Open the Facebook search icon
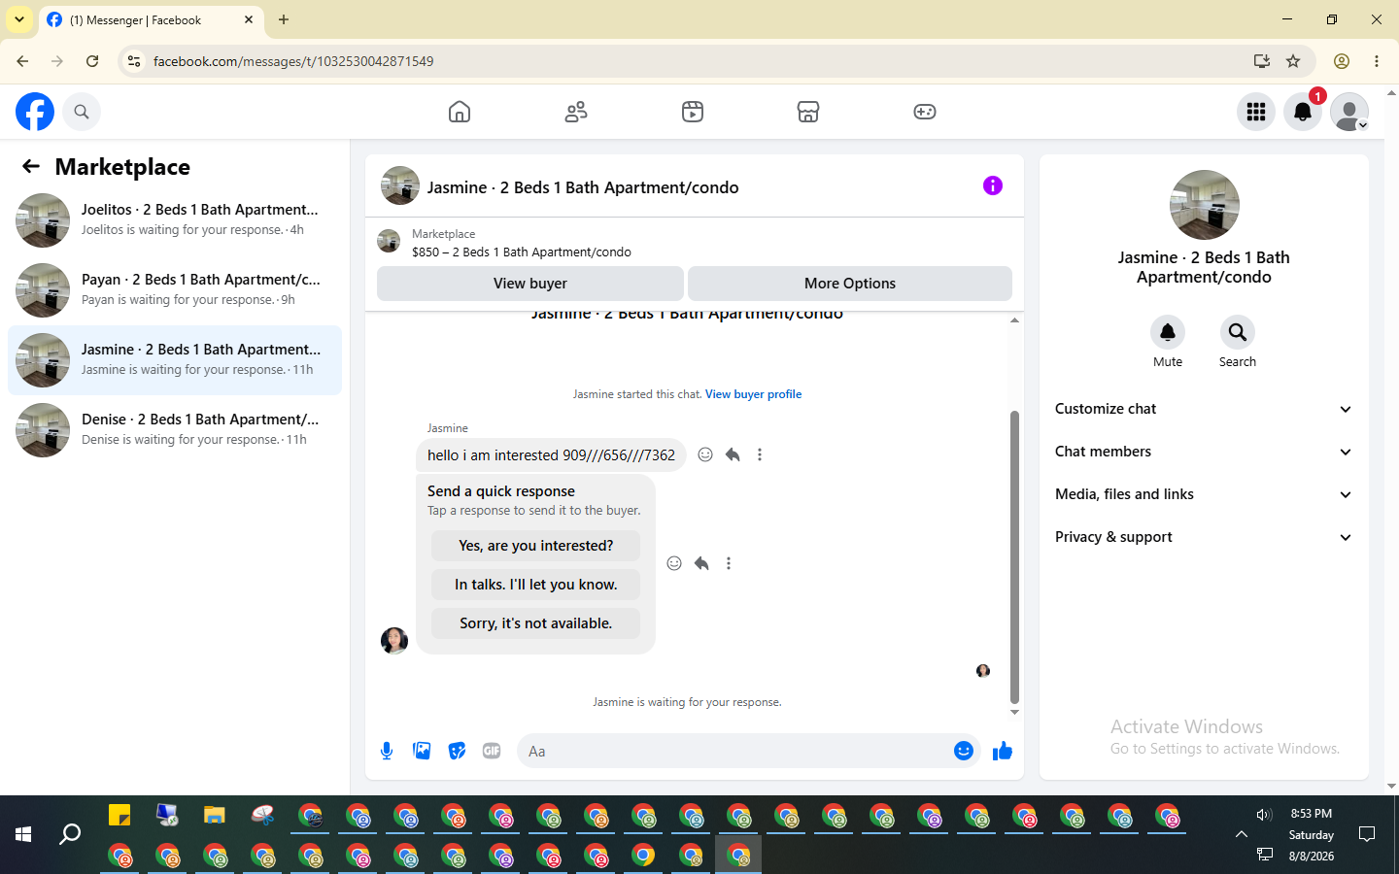1399x874 pixels. pos(82,112)
